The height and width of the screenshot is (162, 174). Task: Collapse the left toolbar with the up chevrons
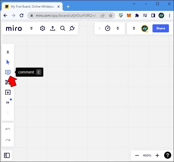coord(8,52)
